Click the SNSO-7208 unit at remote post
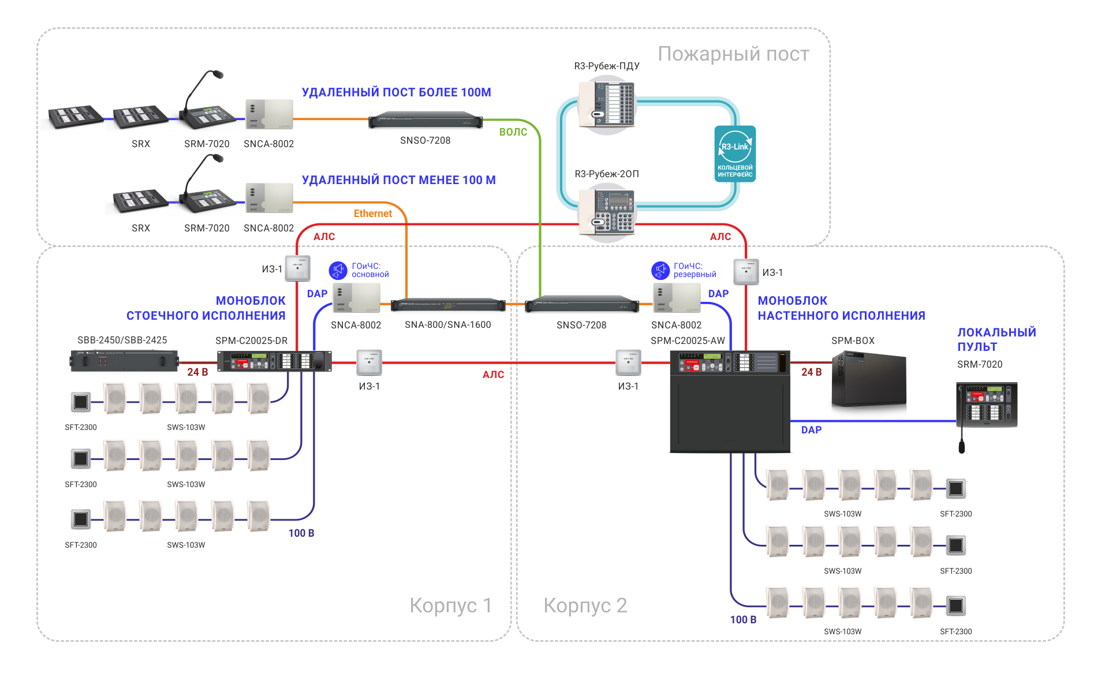This screenshot has width=1105, height=681. tap(425, 120)
